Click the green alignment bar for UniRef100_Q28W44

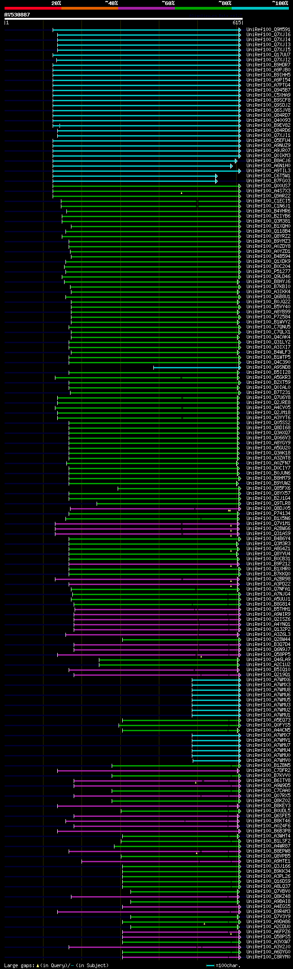point(181,639)
